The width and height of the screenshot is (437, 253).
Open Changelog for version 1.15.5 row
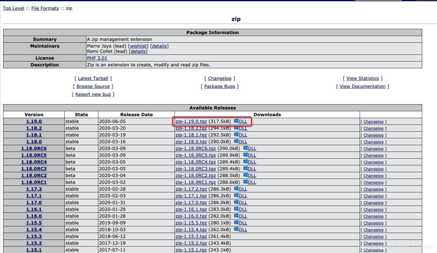(x=373, y=223)
